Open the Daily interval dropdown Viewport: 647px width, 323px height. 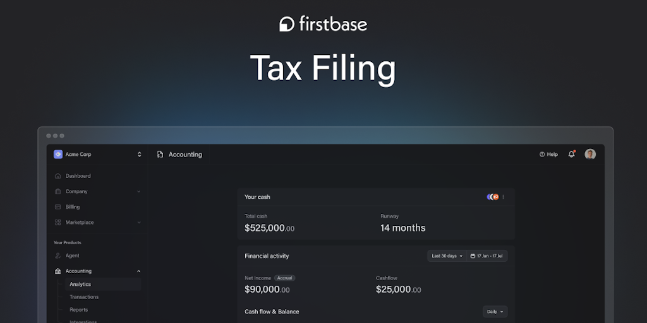(495, 312)
